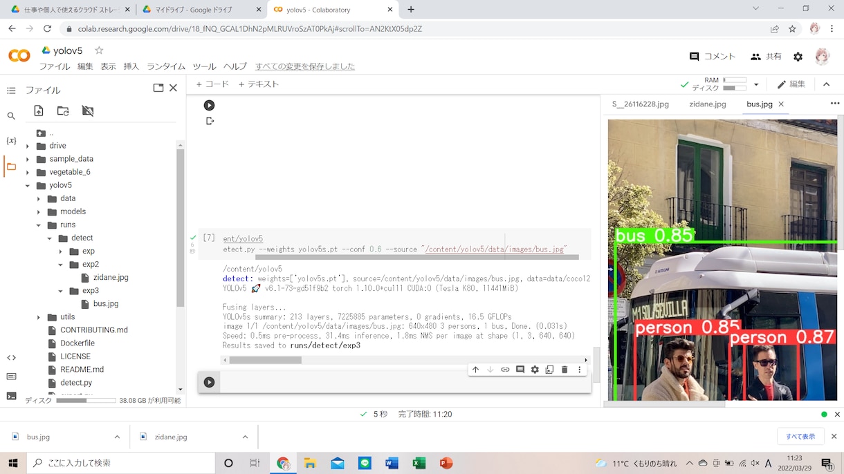Switch to S__26116228.jpg preview tab

(x=641, y=104)
